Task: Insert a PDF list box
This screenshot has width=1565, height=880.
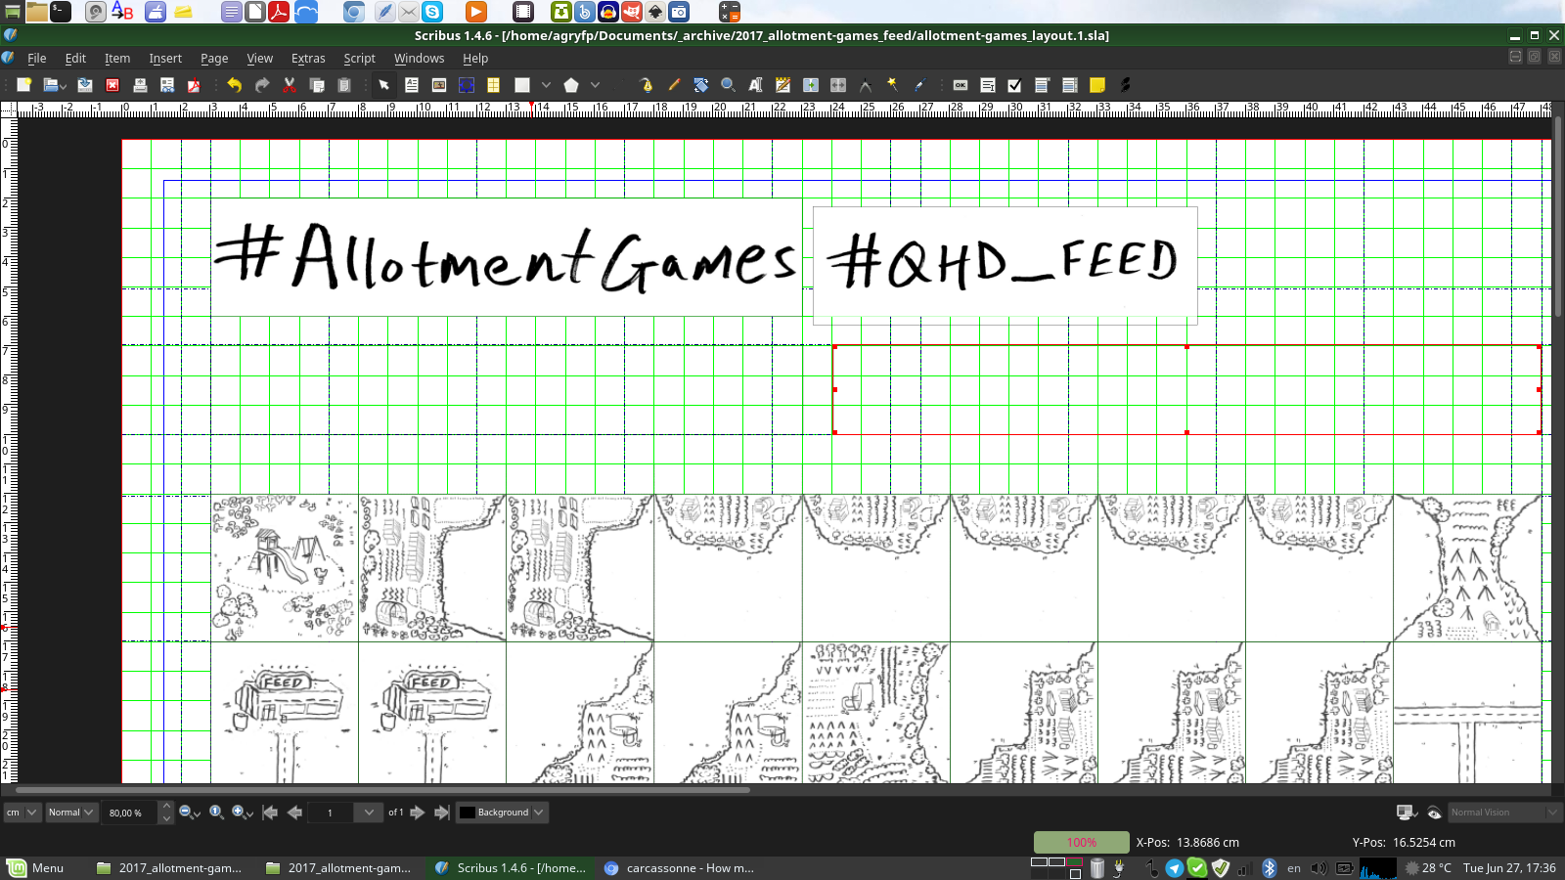Action: click(1070, 85)
